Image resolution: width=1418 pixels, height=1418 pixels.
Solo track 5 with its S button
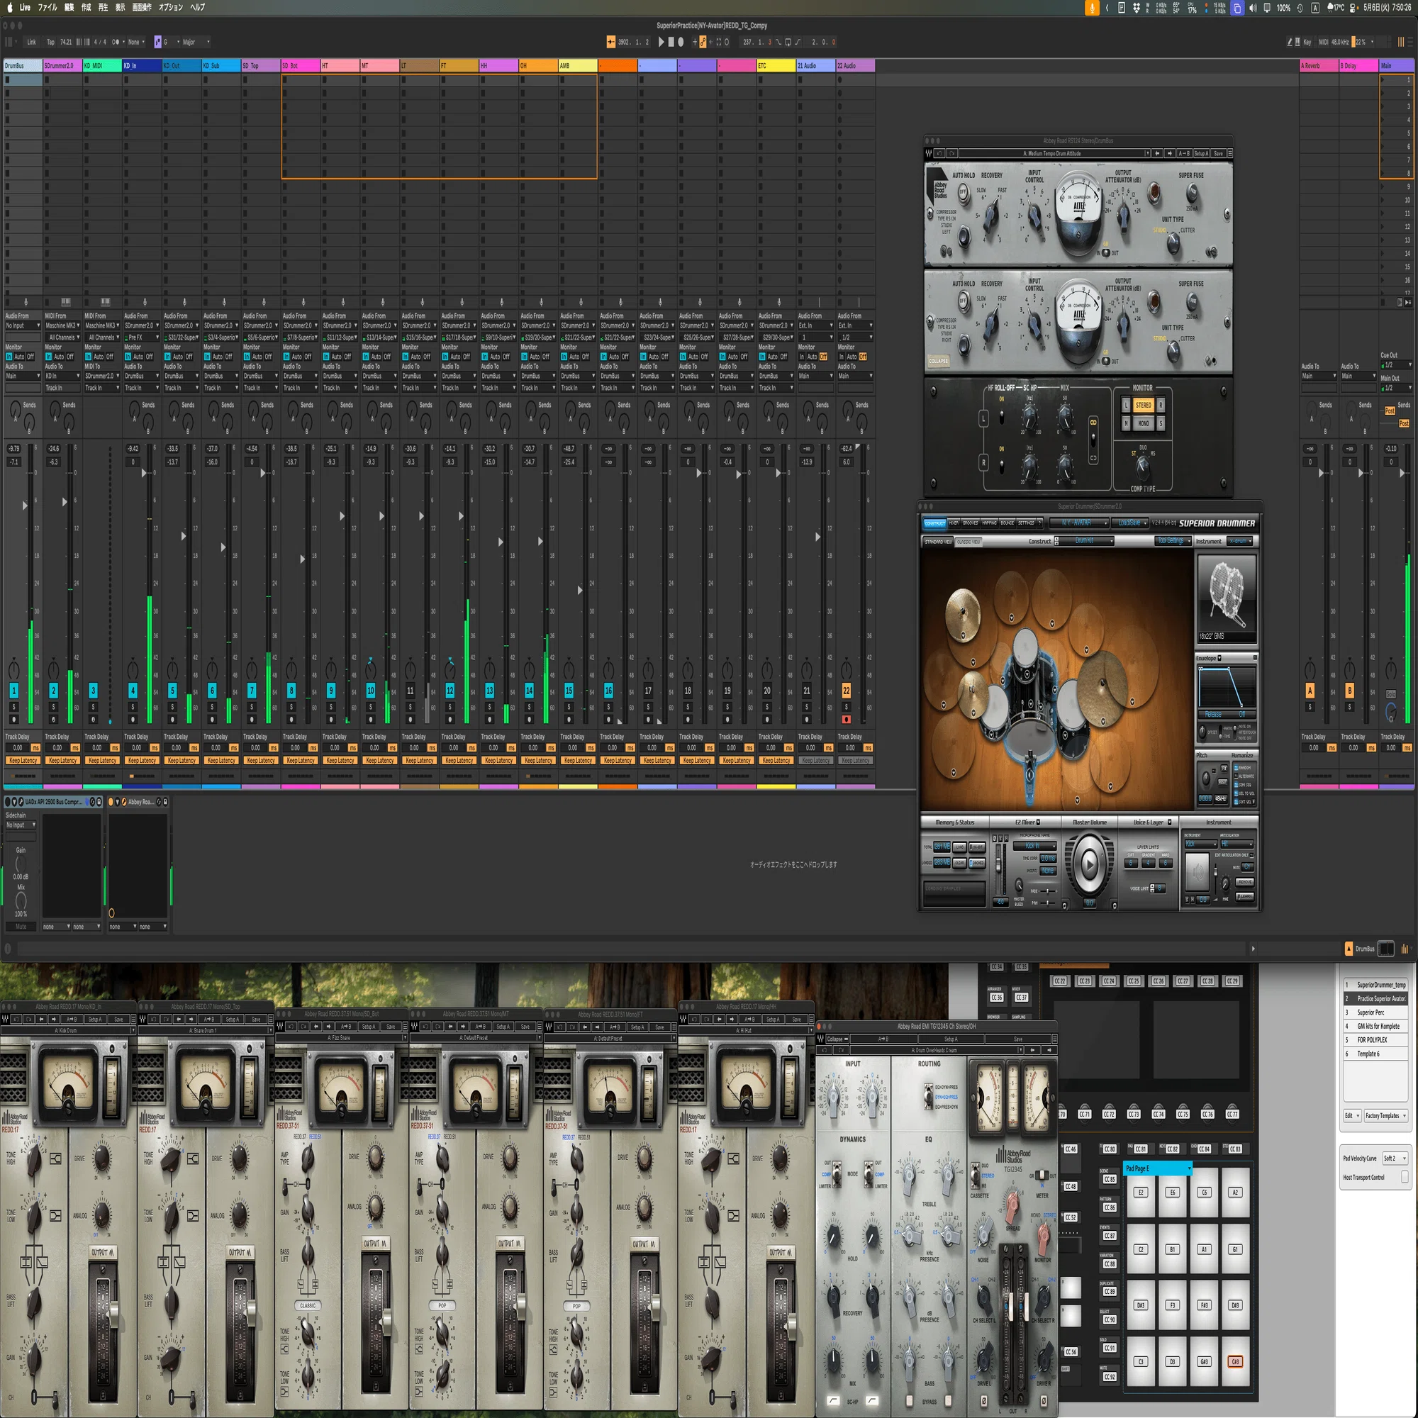(172, 707)
